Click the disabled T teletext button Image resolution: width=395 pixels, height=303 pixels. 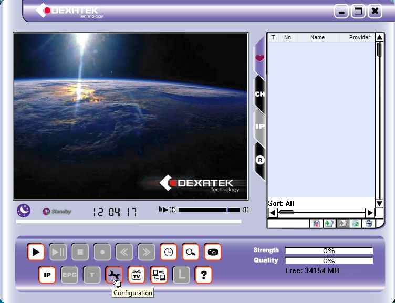[x=92, y=275]
